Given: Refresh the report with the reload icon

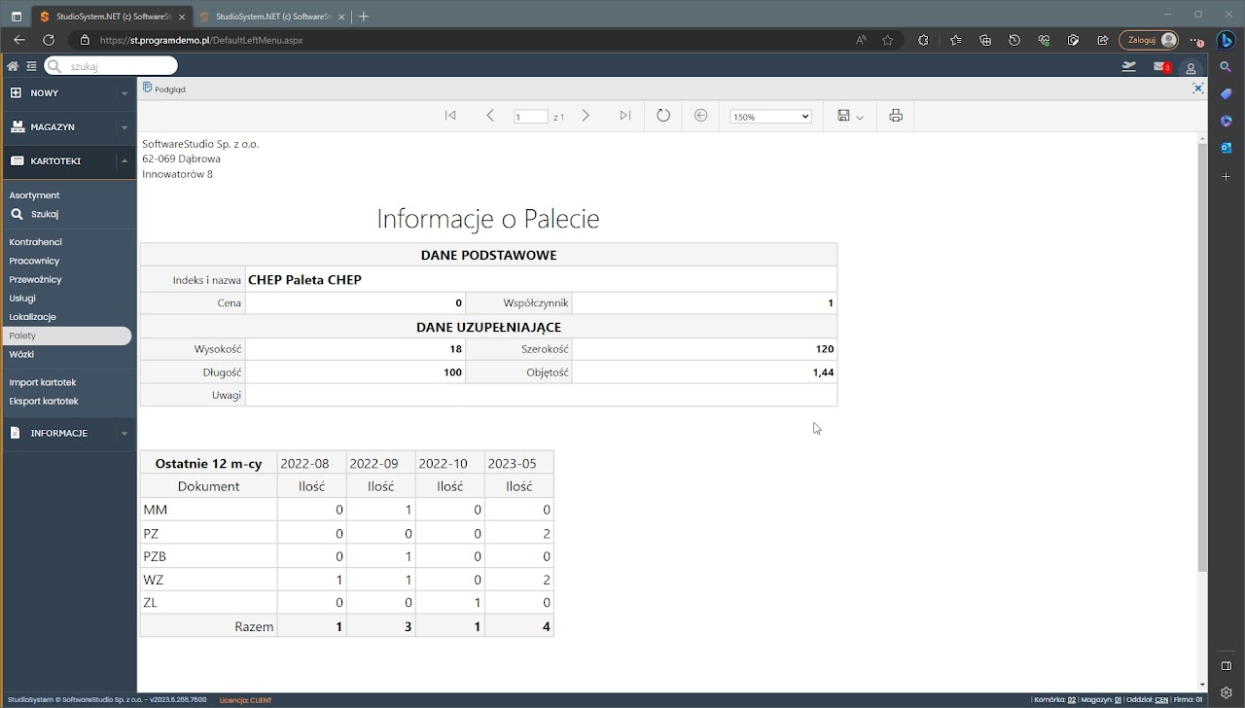Looking at the screenshot, I should click(663, 116).
